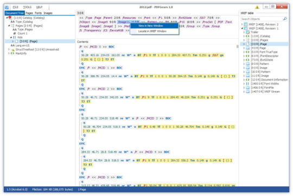
Task: Click the Pages [2 0 R] node icon
Action: tap(12, 26)
